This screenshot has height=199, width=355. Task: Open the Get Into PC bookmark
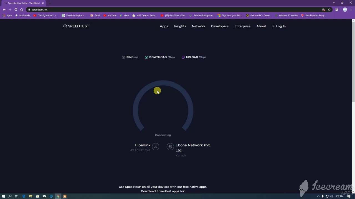[259, 15]
